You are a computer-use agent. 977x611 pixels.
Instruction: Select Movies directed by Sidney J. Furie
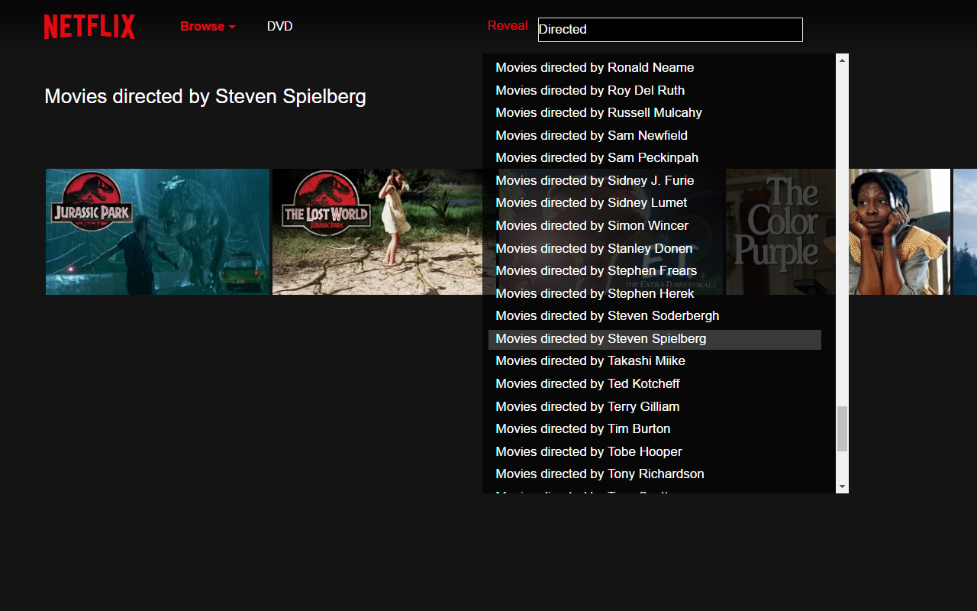click(x=655, y=180)
